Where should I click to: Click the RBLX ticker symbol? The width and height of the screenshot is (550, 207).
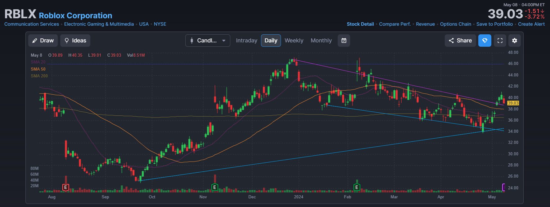click(20, 14)
